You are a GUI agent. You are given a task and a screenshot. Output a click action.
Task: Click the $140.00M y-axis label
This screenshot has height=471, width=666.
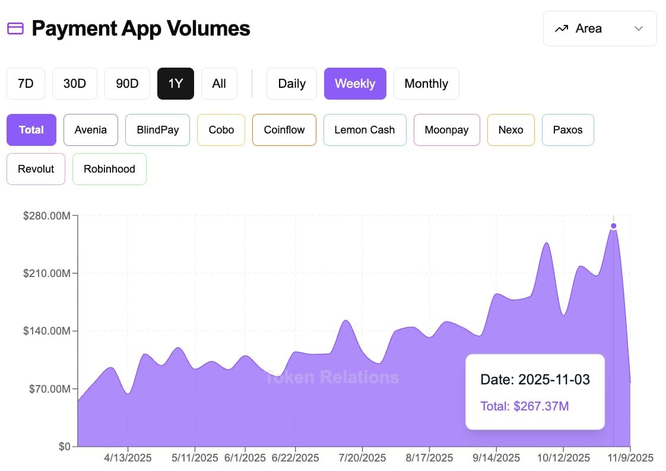[47, 331]
